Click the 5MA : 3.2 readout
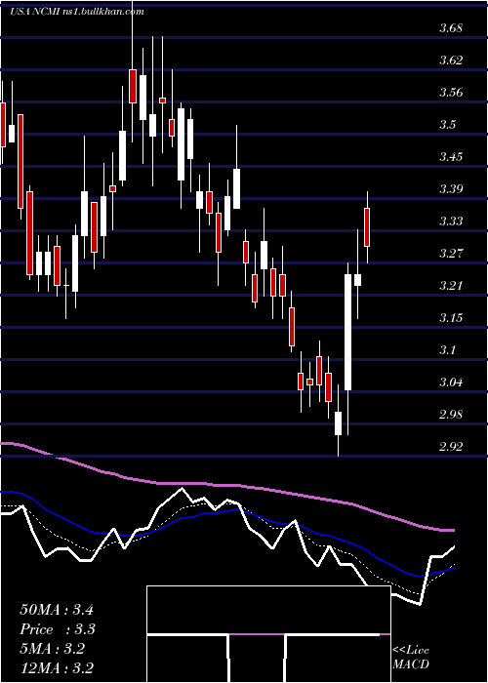Screen dimensions: 488x683 tap(53, 649)
